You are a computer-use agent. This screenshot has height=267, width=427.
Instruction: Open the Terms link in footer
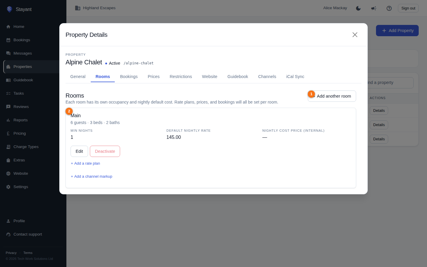pyautogui.click(x=28, y=253)
